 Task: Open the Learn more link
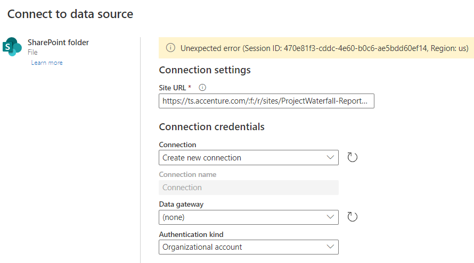47,63
